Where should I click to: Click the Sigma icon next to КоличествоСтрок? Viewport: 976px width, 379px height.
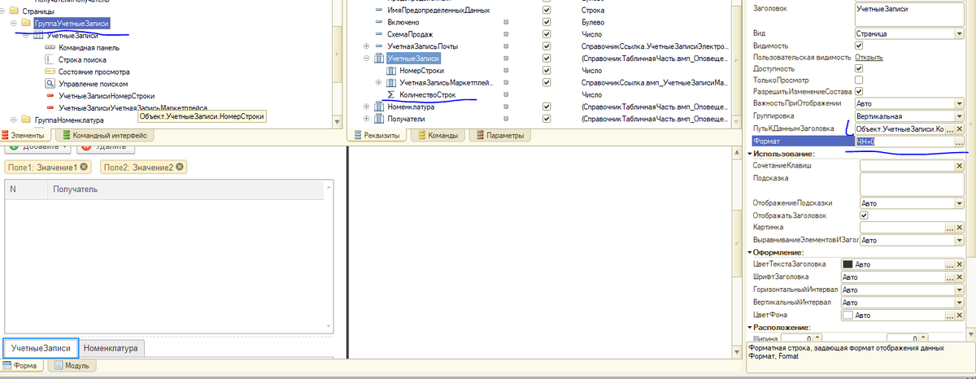391,95
